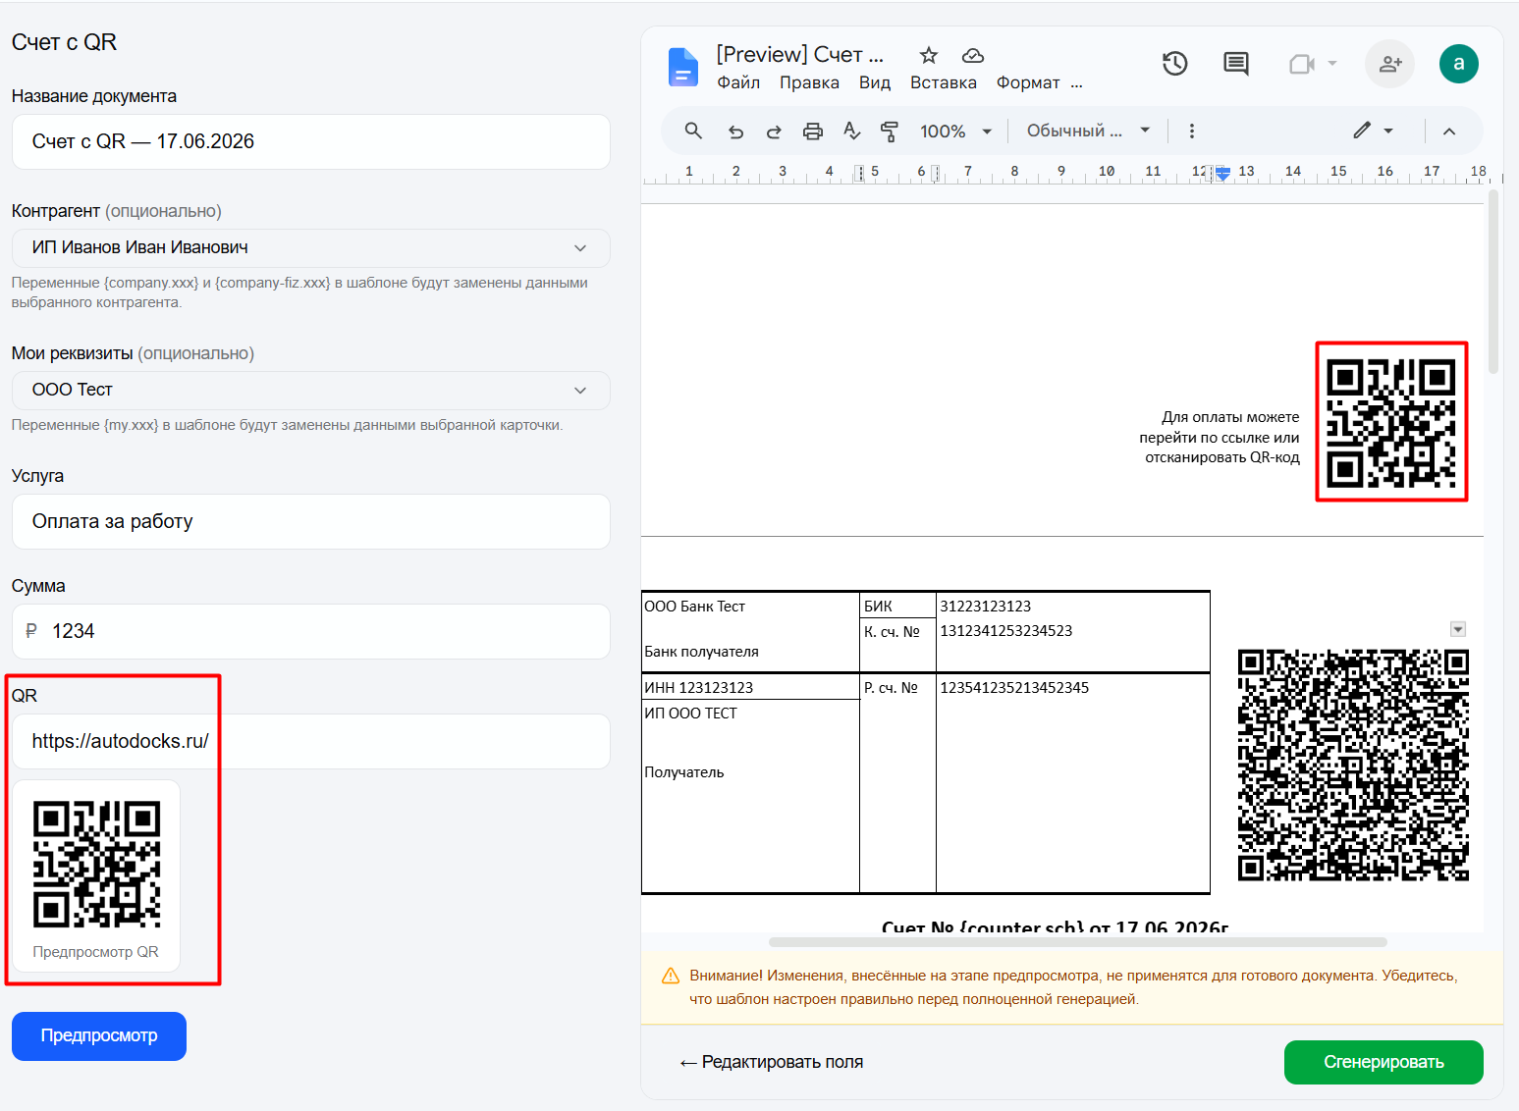Click the БИК value 31223123123

(986, 607)
